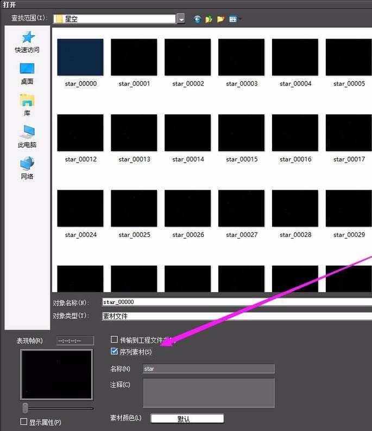Click the star_00027 file name label
Screen dimensions: 372x431
(242, 235)
